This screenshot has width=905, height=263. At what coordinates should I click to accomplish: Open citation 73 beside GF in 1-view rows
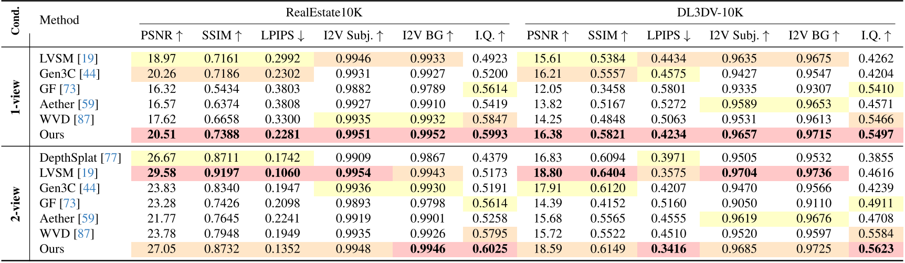[x=69, y=89]
